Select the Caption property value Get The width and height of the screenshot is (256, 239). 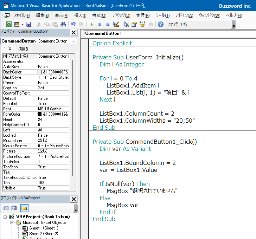tap(53, 88)
